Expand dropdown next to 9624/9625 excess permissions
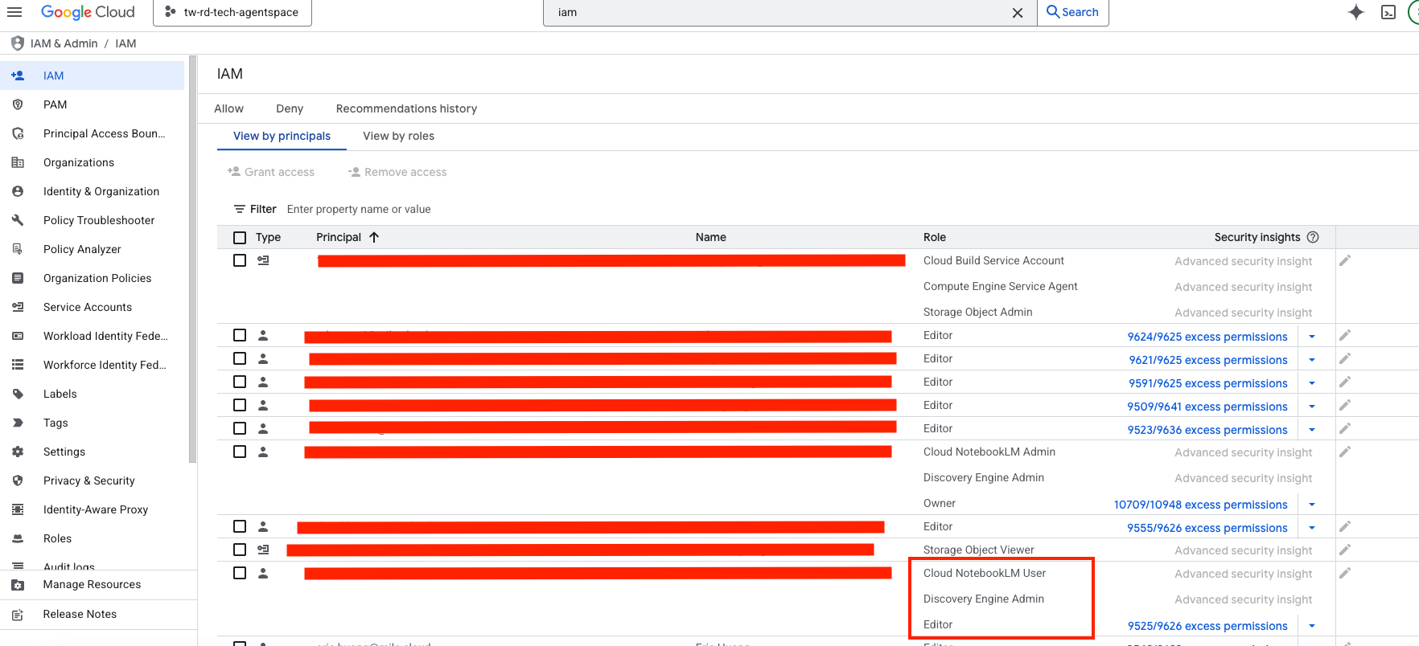 (1311, 337)
